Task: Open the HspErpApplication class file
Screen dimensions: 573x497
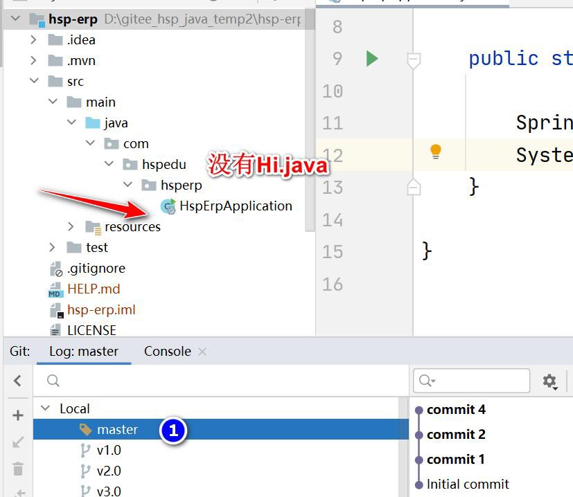Action: pyautogui.click(x=235, y=206)
